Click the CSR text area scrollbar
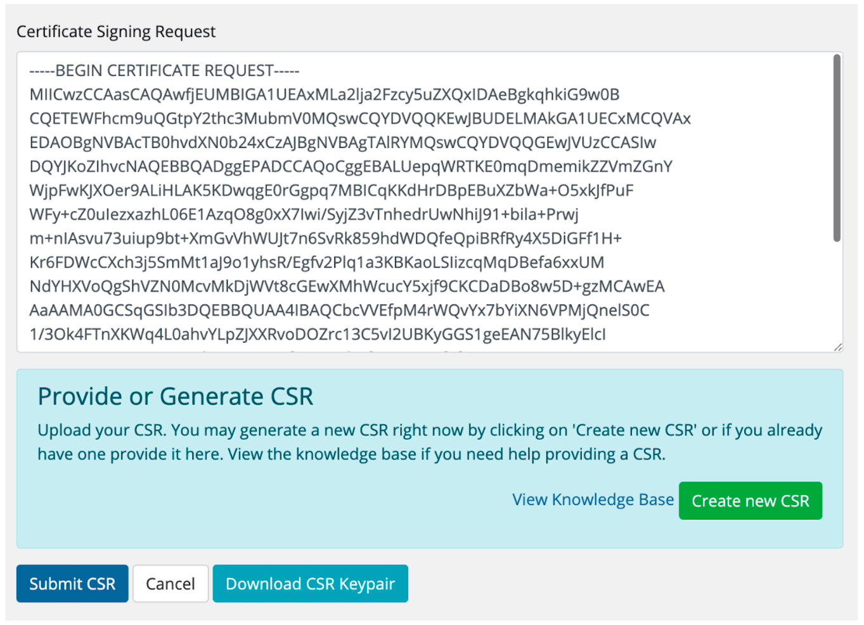This screenshot has height=625, width=864. point(837,149)
